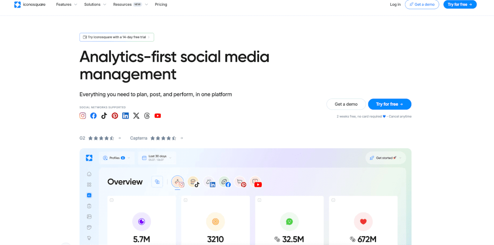Click the image media icon in sidebar

[x=89, y=217]
